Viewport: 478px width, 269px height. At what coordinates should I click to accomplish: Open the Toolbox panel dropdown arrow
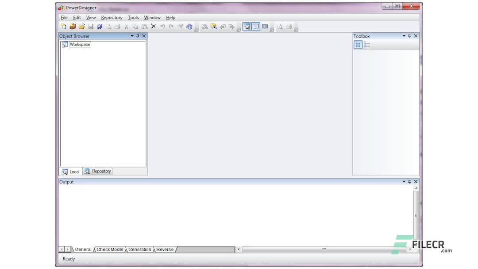404,36
